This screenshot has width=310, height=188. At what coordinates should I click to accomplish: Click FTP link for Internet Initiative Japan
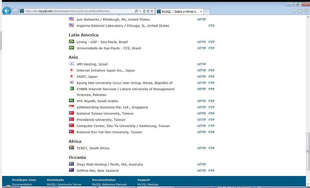point(211,70)
